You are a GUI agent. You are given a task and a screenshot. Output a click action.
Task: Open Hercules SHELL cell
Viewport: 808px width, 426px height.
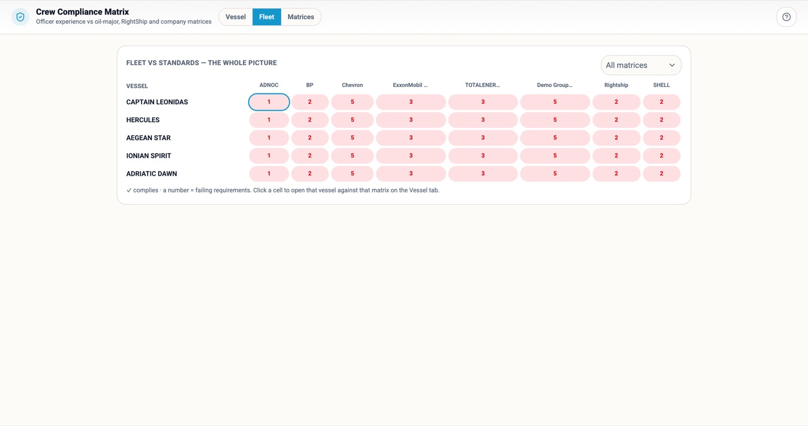pyautogui.click(x=661, y=120)
